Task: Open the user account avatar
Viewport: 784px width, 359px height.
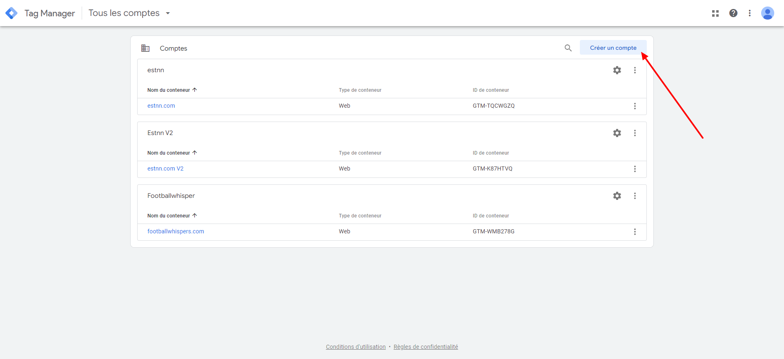Action: 767,13
